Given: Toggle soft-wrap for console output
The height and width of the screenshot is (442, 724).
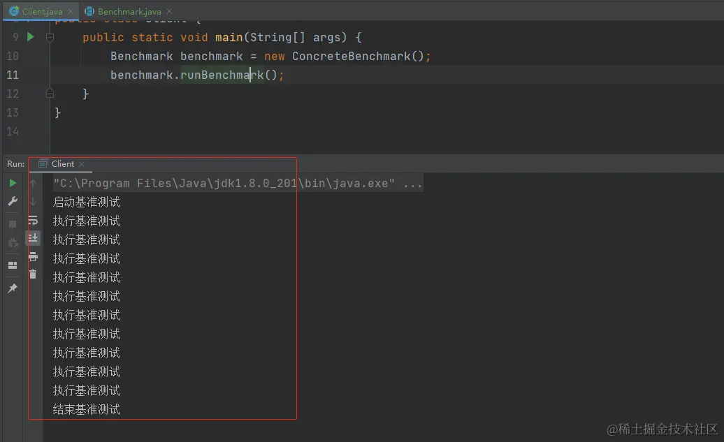Looking at the screenshot, I should pos(33,220).
